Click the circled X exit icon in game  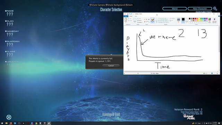tap(9, 117)
